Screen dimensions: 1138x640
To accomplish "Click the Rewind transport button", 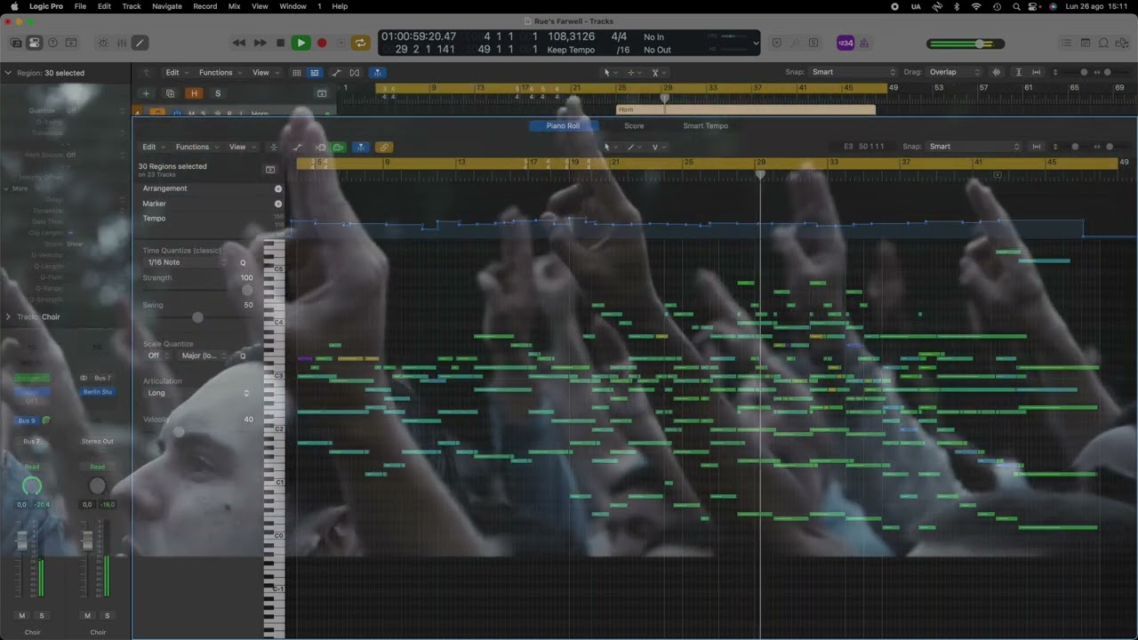I will 239,43.
